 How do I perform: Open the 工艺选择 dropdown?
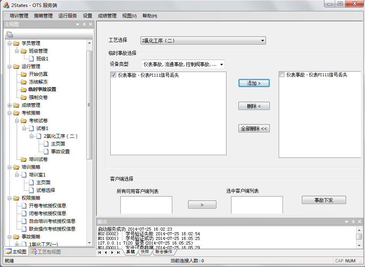click(x=262, y=41)
